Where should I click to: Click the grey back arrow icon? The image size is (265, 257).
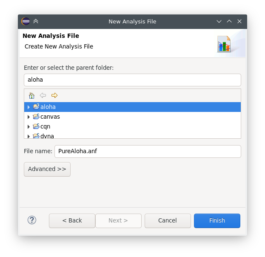click(43, 95)
